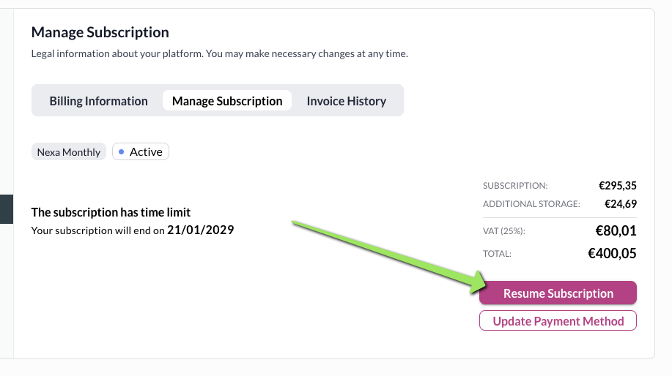Click the €24,69 storage amount
672x376 pixels.
point(620,204)
